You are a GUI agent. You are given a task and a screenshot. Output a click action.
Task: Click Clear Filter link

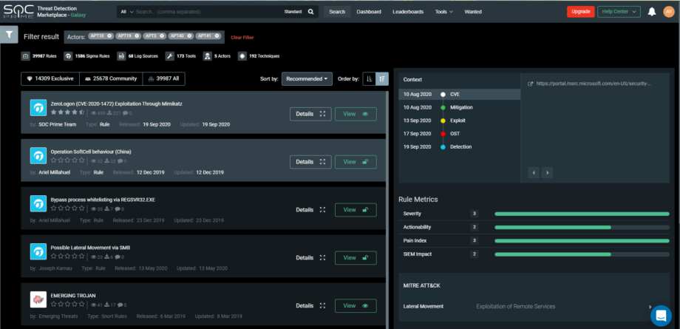click(242, 38)
